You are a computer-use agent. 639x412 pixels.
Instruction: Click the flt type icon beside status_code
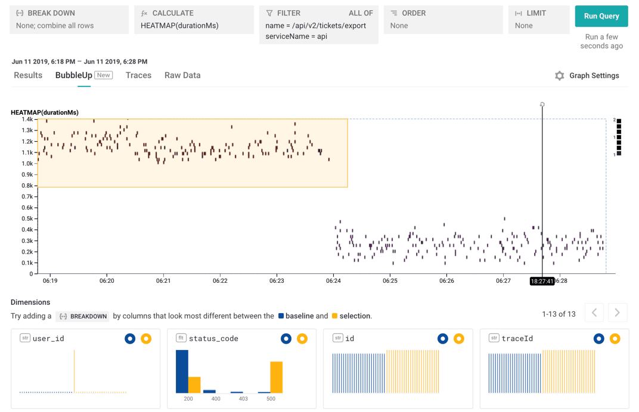[x=181, y=338]
